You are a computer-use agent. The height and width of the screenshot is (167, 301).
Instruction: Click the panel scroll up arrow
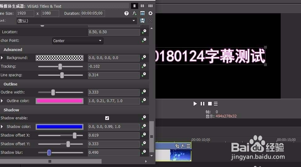[x=151, y=28]
